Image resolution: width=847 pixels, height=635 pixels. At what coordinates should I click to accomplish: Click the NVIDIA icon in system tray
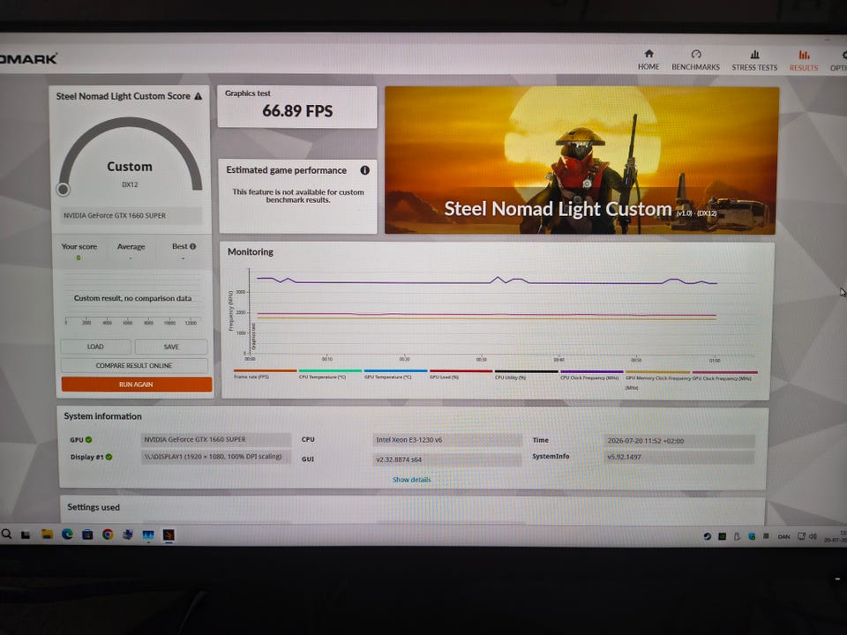722,536
